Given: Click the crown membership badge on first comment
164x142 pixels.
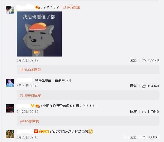Looking at the screenshot, I should [x=37, y=7].
